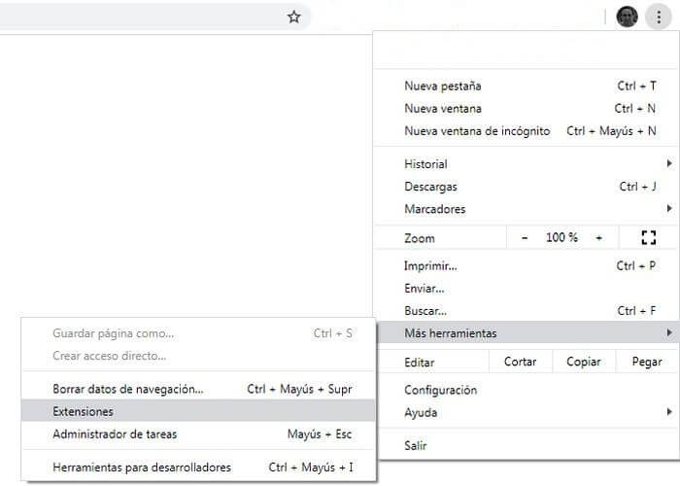
Task: Open Nueva ventana de incógnito
Action: click(x=527, y=131)
